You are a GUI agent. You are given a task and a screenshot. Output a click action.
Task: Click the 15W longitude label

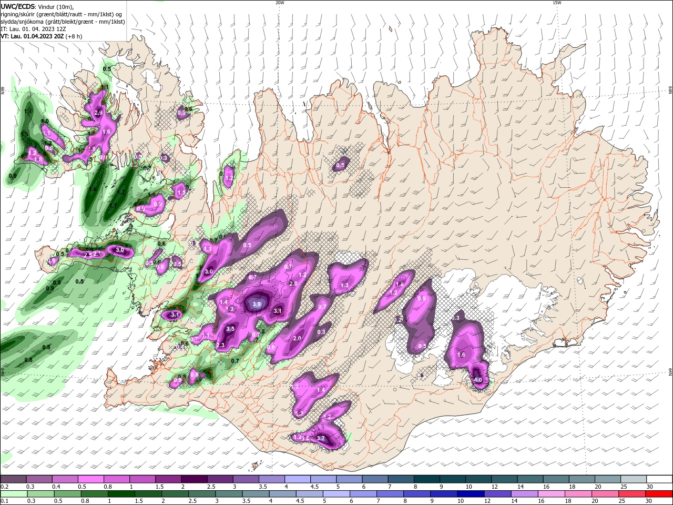coord(557,3)
